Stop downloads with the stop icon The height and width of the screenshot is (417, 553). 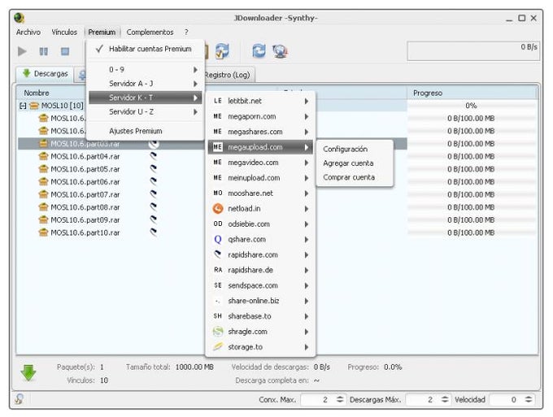point(65,51)
